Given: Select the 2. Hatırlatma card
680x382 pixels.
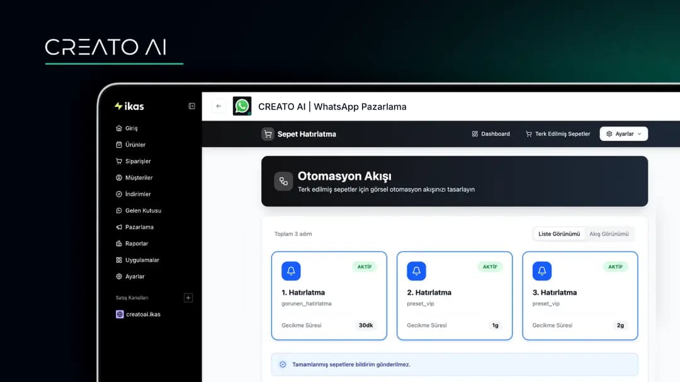Looking at the screenshot, I should click(x=454, y=296).
